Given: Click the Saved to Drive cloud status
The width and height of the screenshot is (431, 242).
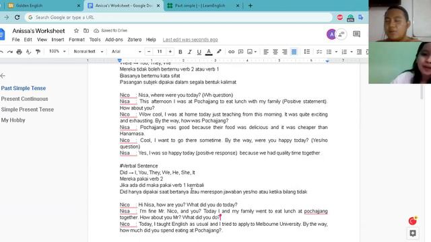Looking at the screenshot, I should tap(110, 30).
